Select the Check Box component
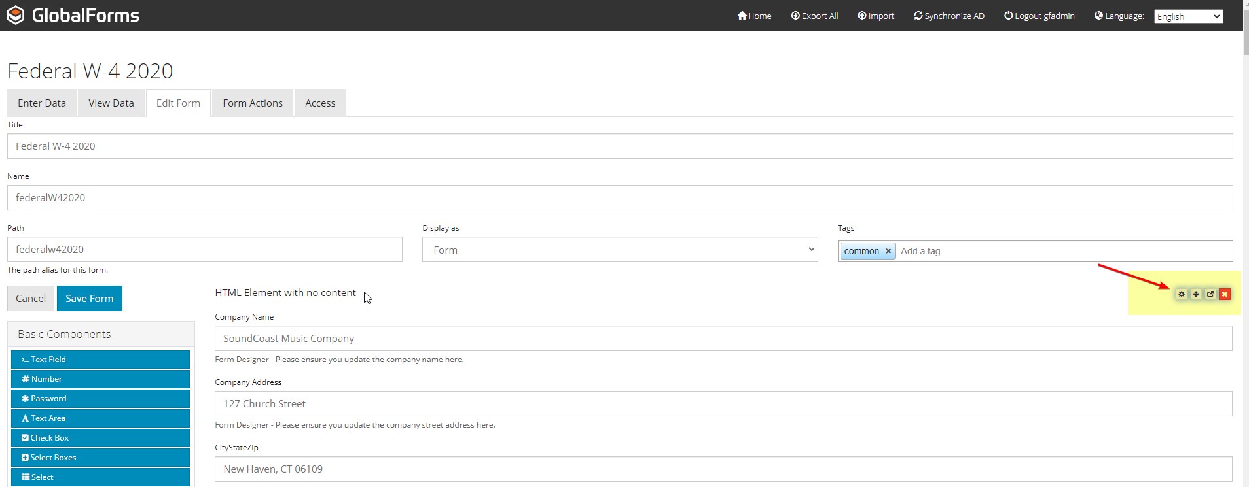The height and width of the screenshot is (487, 1249). coord(100,438)
